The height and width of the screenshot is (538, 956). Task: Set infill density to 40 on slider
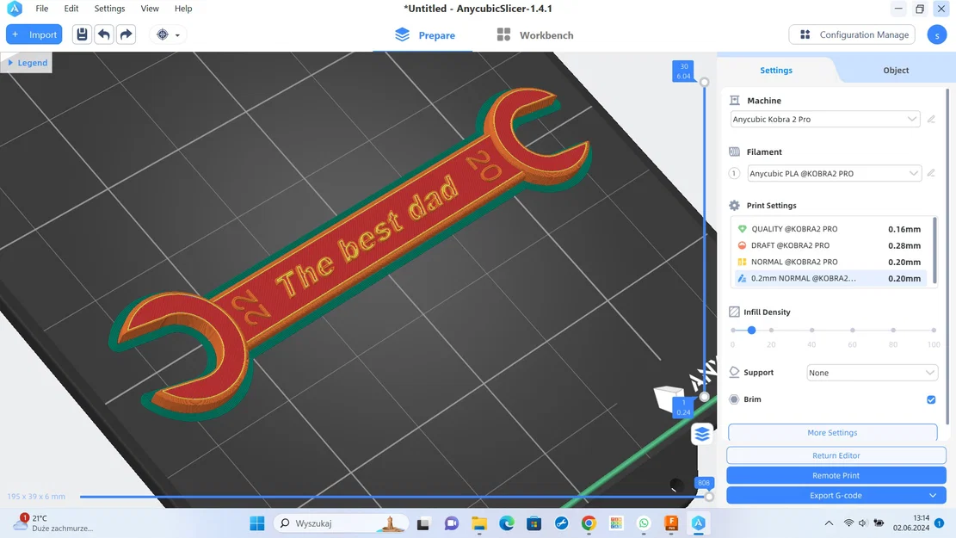(x=811, y=330)
